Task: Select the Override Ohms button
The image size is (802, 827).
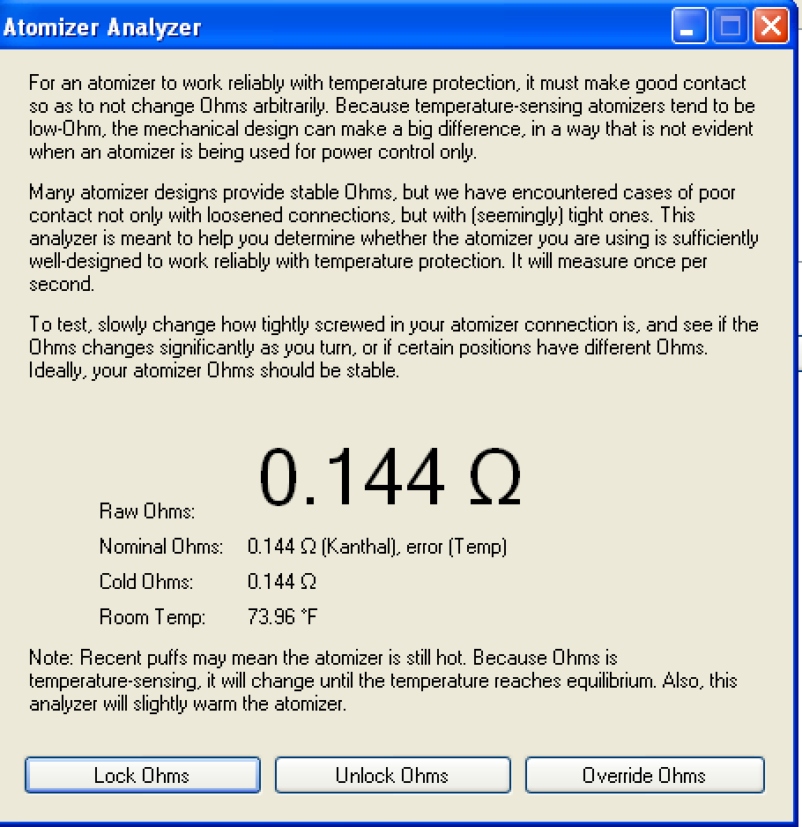Action: click(x=644, y=776)
